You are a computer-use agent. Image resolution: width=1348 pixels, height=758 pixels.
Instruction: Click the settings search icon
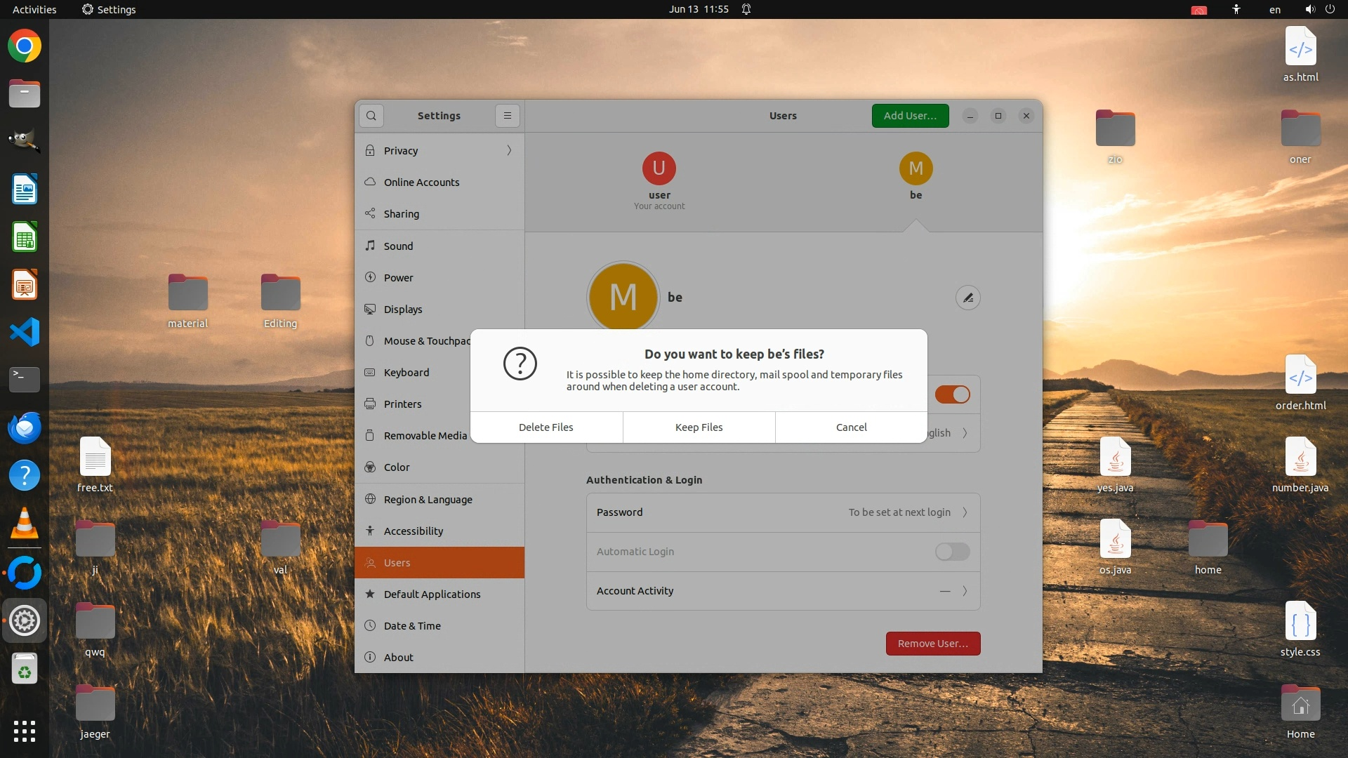371,116
